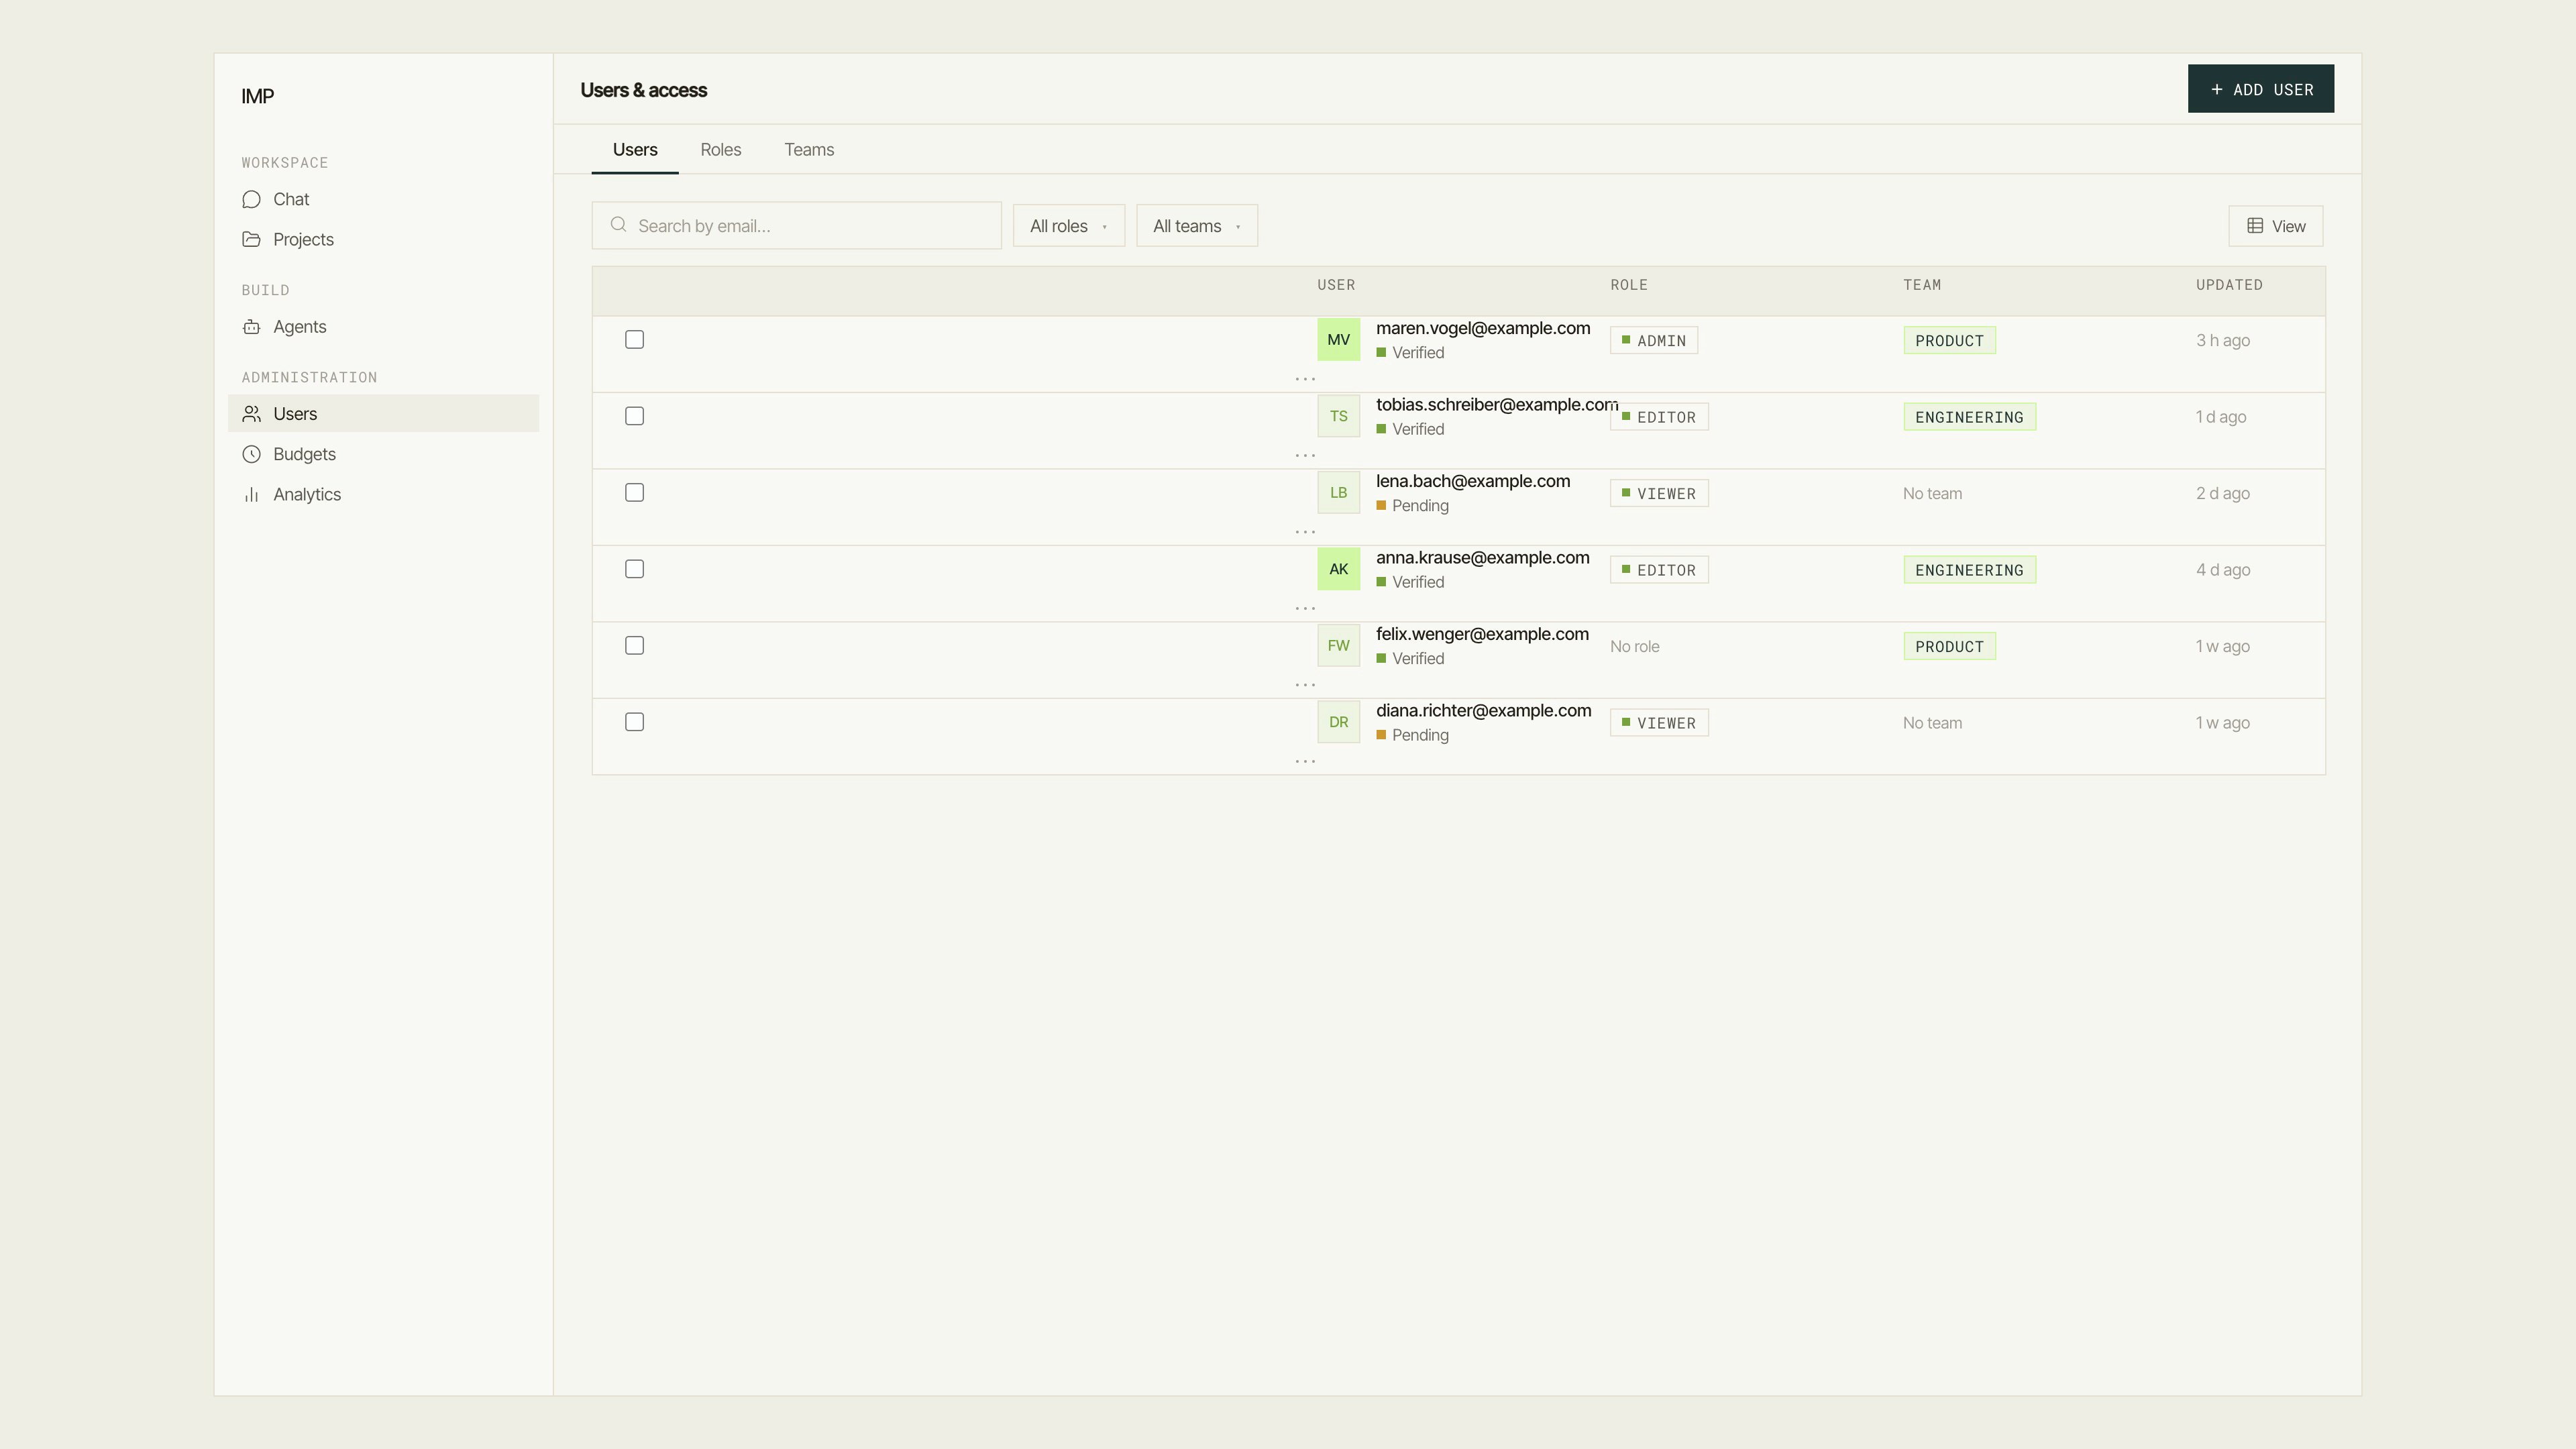Open row actions menu for anna.krause
Screen dimensions: 2576x1449
pyautogui.click(x=1305, y=608)
